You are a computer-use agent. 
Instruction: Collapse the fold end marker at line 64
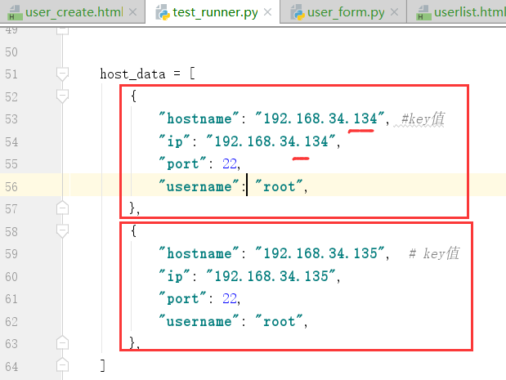pos(62,364)
